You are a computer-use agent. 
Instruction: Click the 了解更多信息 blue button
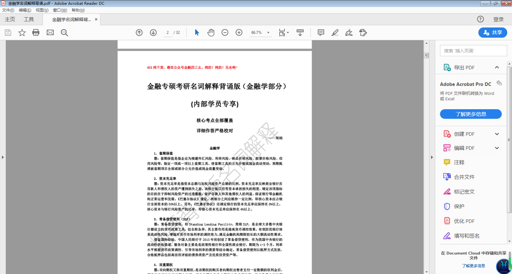(471, 114)
